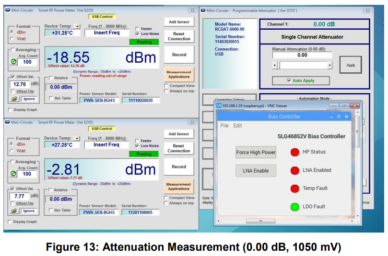Click the Temp Fault red indicator
Viewport: 388px width, 256px height.
pos(294,189)
